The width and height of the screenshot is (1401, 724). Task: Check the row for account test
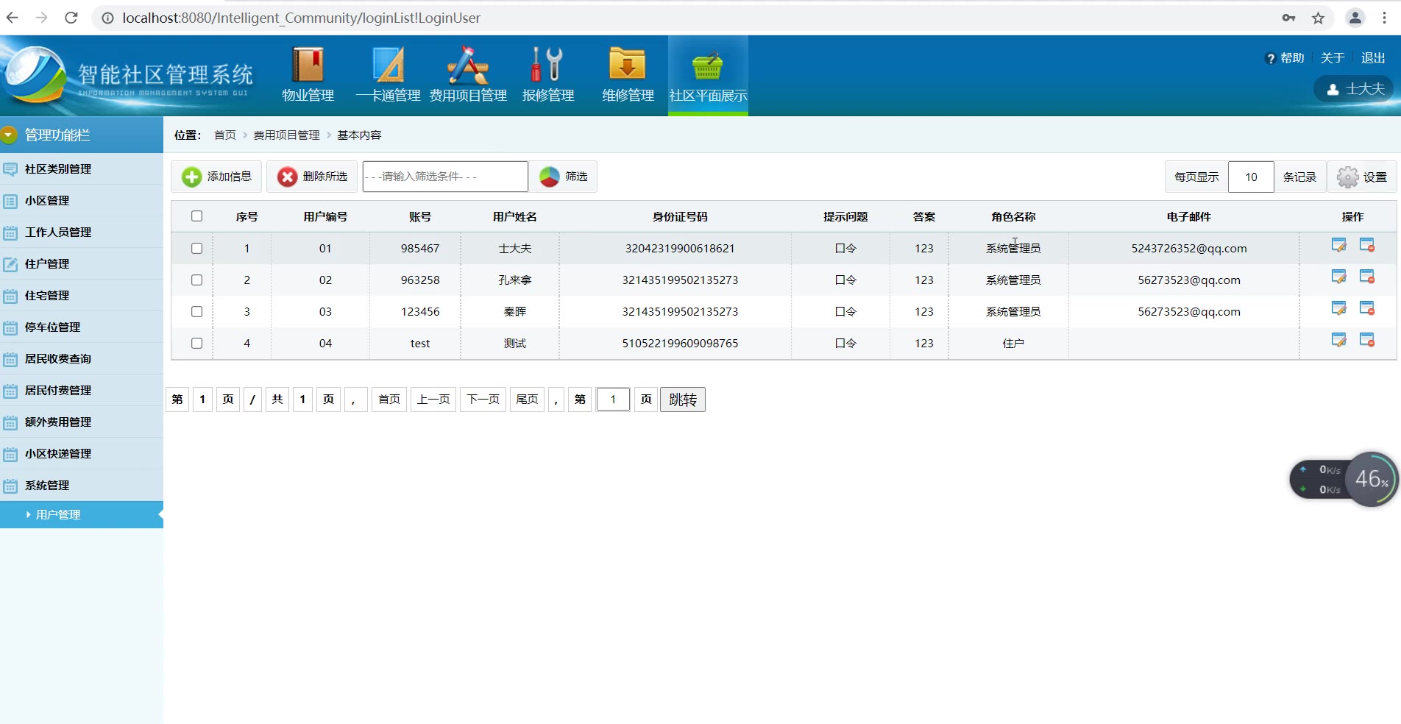click(x=196, y=343)
